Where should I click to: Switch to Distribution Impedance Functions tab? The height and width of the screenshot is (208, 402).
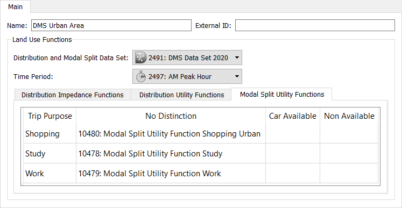(73, 95)
